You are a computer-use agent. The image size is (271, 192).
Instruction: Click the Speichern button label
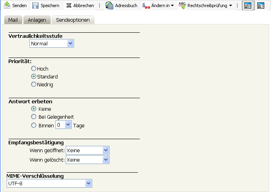pyautogui.click(x=50, y=6)
